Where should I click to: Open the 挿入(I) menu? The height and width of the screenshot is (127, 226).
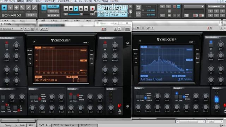point(38,1)
